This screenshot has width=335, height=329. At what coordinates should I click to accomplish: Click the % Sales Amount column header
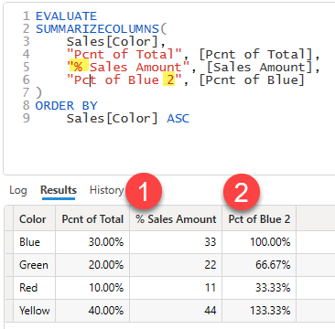pyautogui.click(x=176, y=219)
